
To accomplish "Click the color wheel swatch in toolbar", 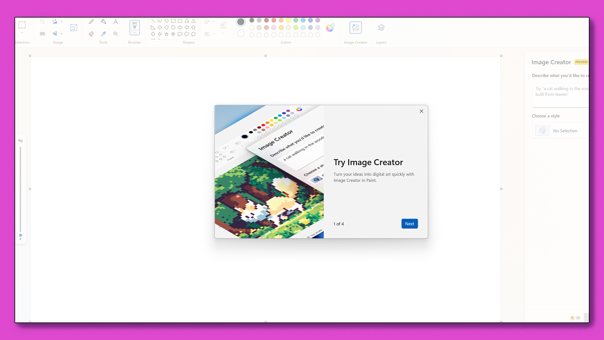I will click(330, 28).
